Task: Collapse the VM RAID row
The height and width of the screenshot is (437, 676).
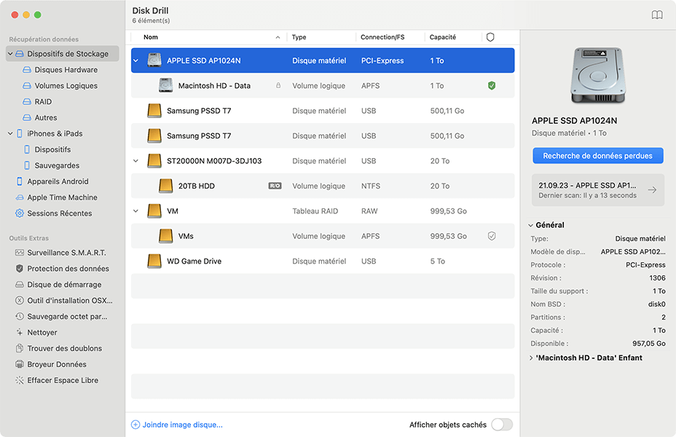Action: coord(135,210)
